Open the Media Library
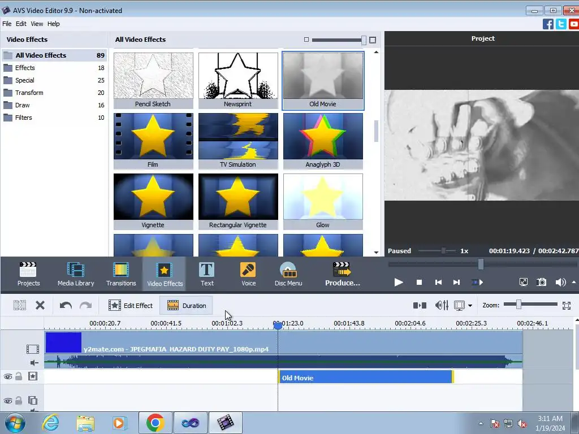The width and height of the screenshot is (579, 434). point(76,274)
